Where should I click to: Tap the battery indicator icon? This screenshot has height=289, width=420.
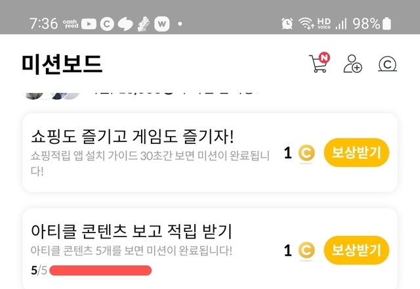pyautogui.click(x=387, y=24)
